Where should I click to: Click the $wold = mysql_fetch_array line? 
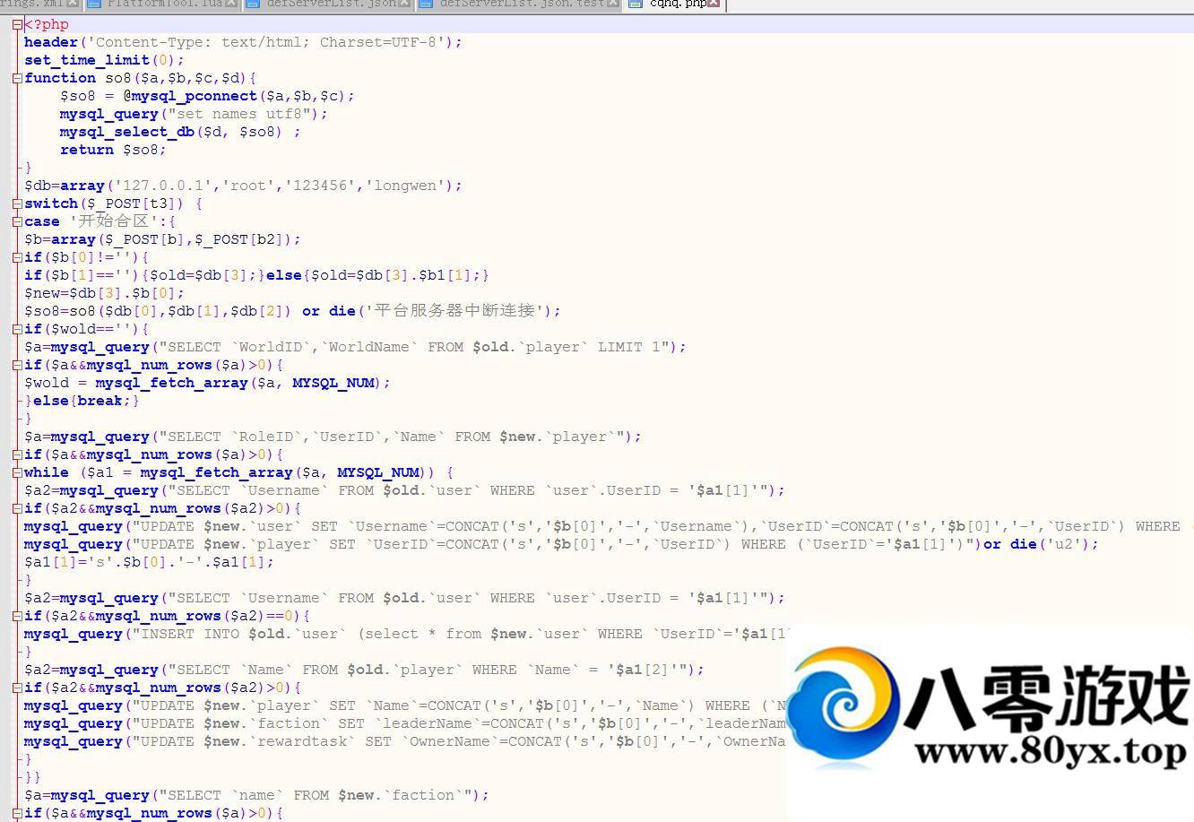tap(207, 383)
